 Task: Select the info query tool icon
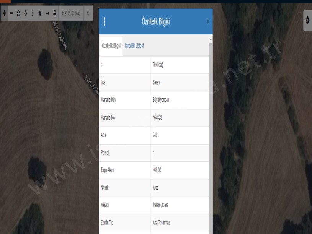pyautogui.click(x=33, y=13)
